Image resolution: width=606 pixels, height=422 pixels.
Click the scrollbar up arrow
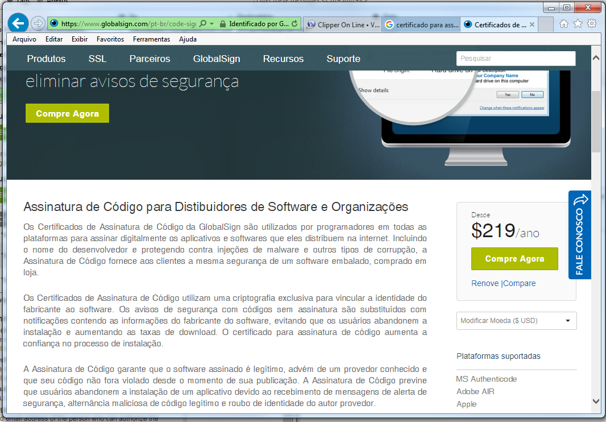[596, 58]
